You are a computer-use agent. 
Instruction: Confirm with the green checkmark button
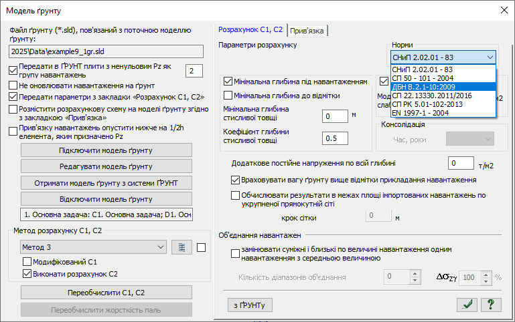[467, 305]
